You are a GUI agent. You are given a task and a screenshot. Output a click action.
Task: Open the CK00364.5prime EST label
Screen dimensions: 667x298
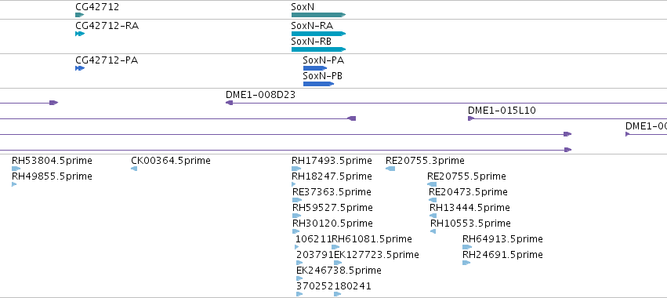coord(171,161)
